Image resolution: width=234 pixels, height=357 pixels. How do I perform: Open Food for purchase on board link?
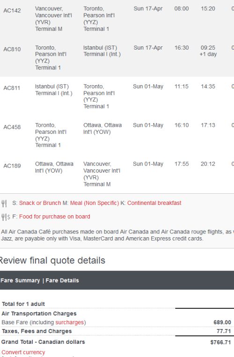[x=54, y=217]
